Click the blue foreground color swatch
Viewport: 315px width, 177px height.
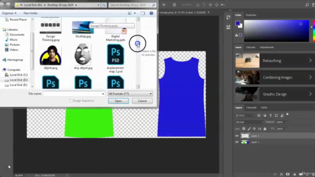pos(238,23)
